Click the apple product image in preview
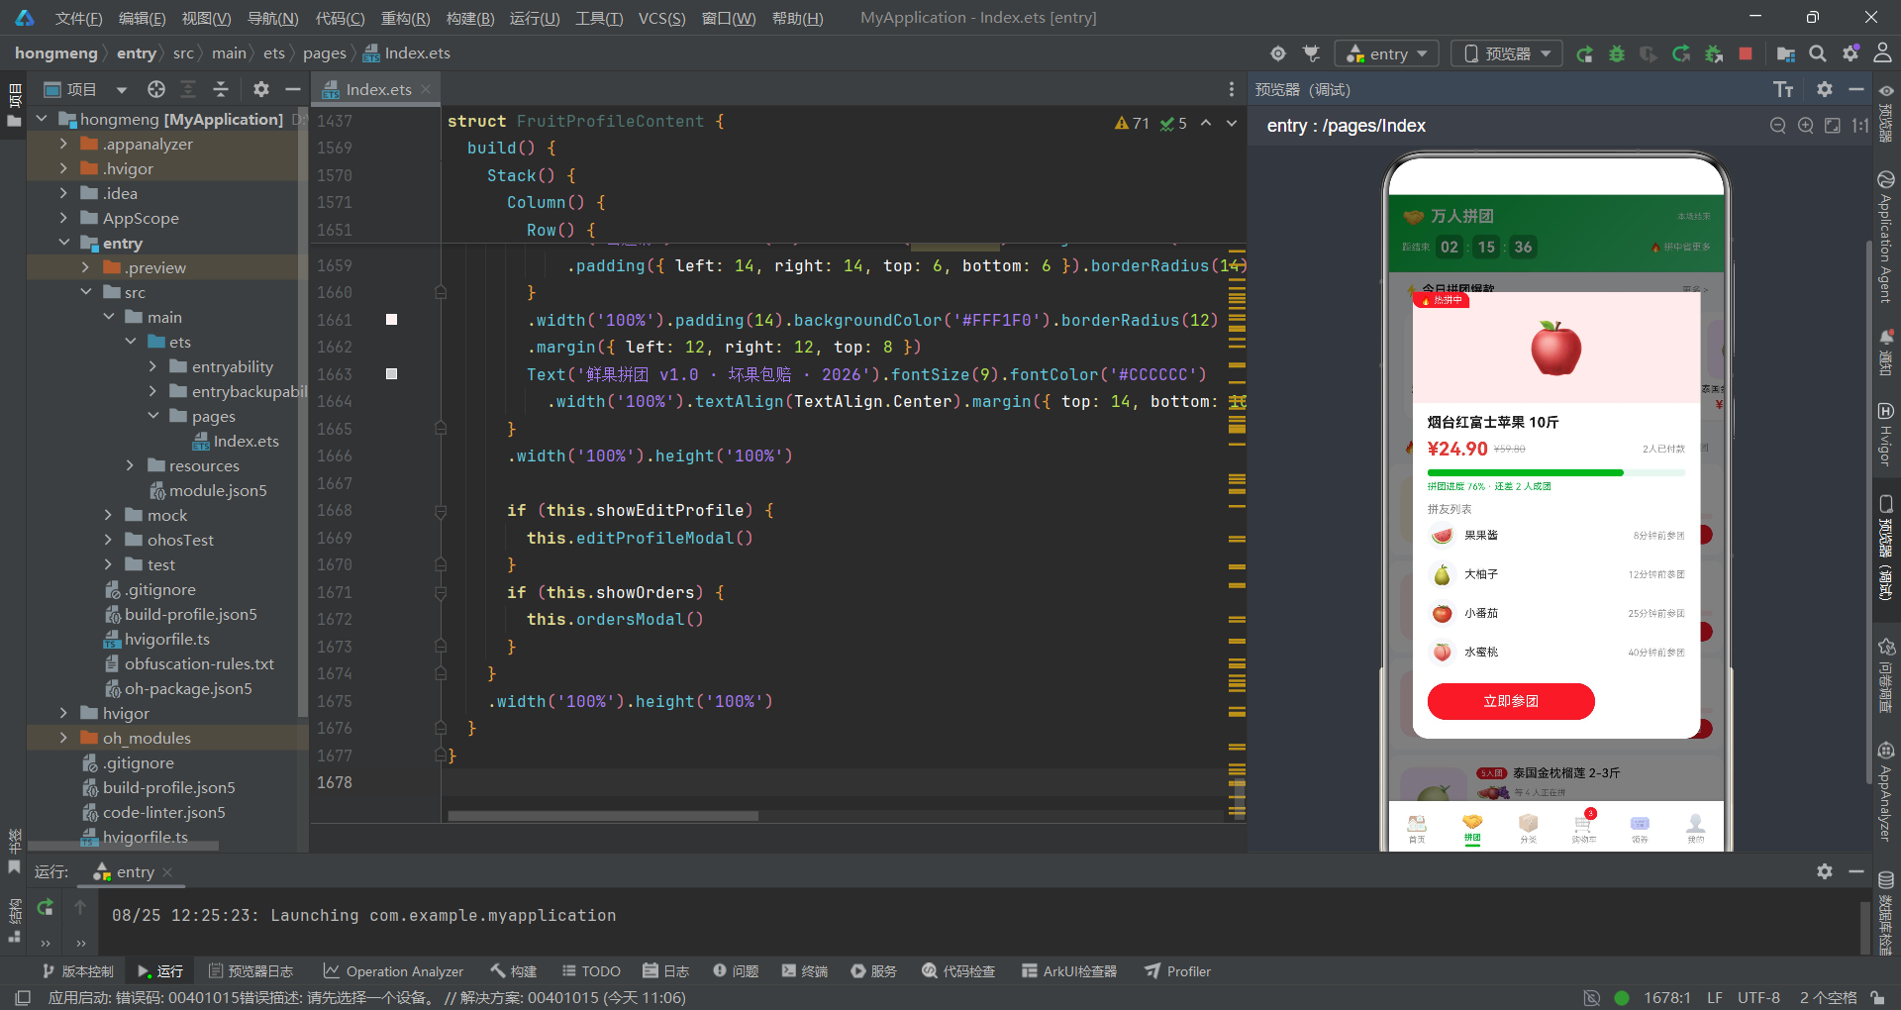Screen dimensions: 1901x1010 1556,348
